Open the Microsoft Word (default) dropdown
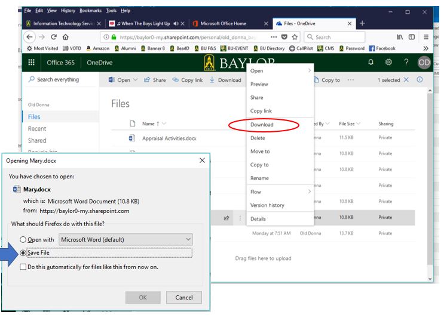 (x=125, y=240)
